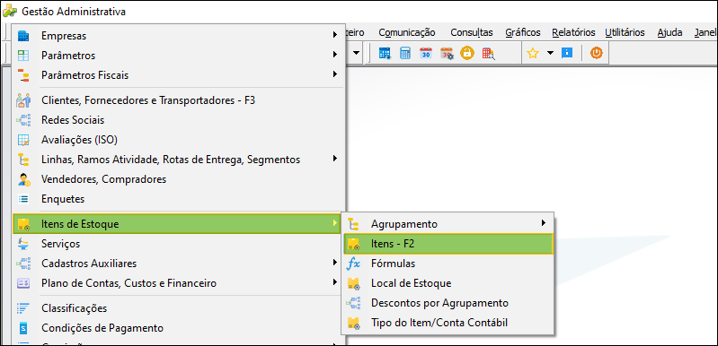
Task: Click the Enquetes list icon
Action: coord(22,199)
